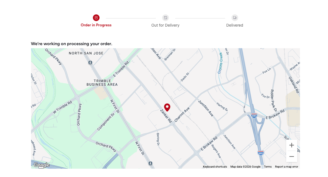Screen dimensions: 328x177
Task: Click Report a map error link
Action: coord(287,166)
